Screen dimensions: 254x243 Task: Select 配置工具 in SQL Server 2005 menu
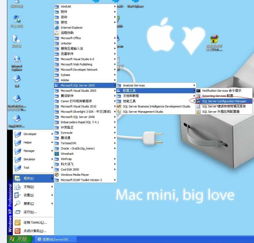click(x=156, y=91)
